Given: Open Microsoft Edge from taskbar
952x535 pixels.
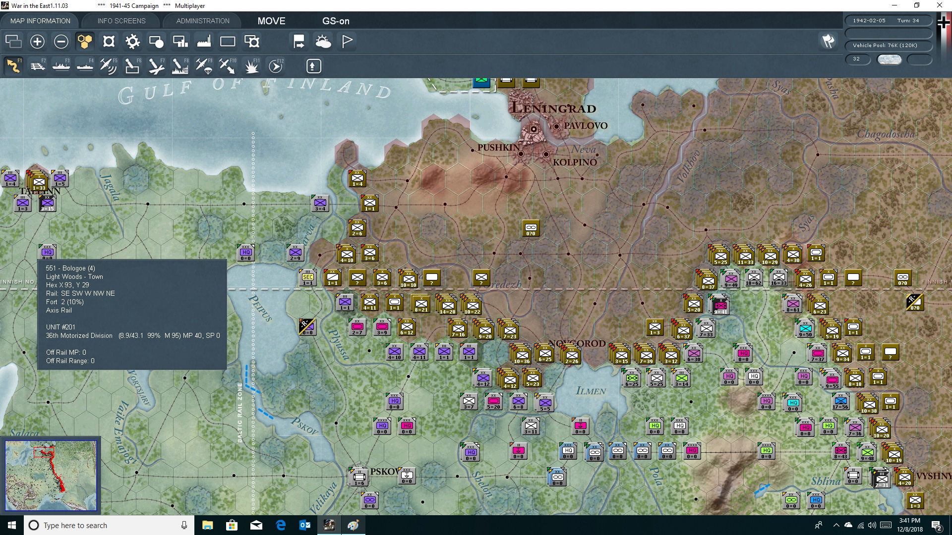Looking at the screenshot, I should (281, 525).
